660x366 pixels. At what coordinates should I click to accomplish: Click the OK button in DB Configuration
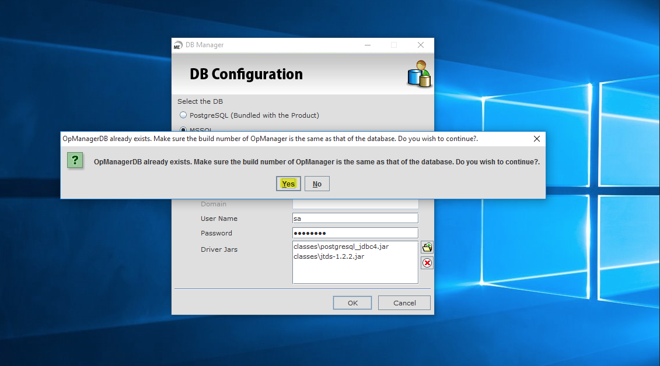[352, 303]
